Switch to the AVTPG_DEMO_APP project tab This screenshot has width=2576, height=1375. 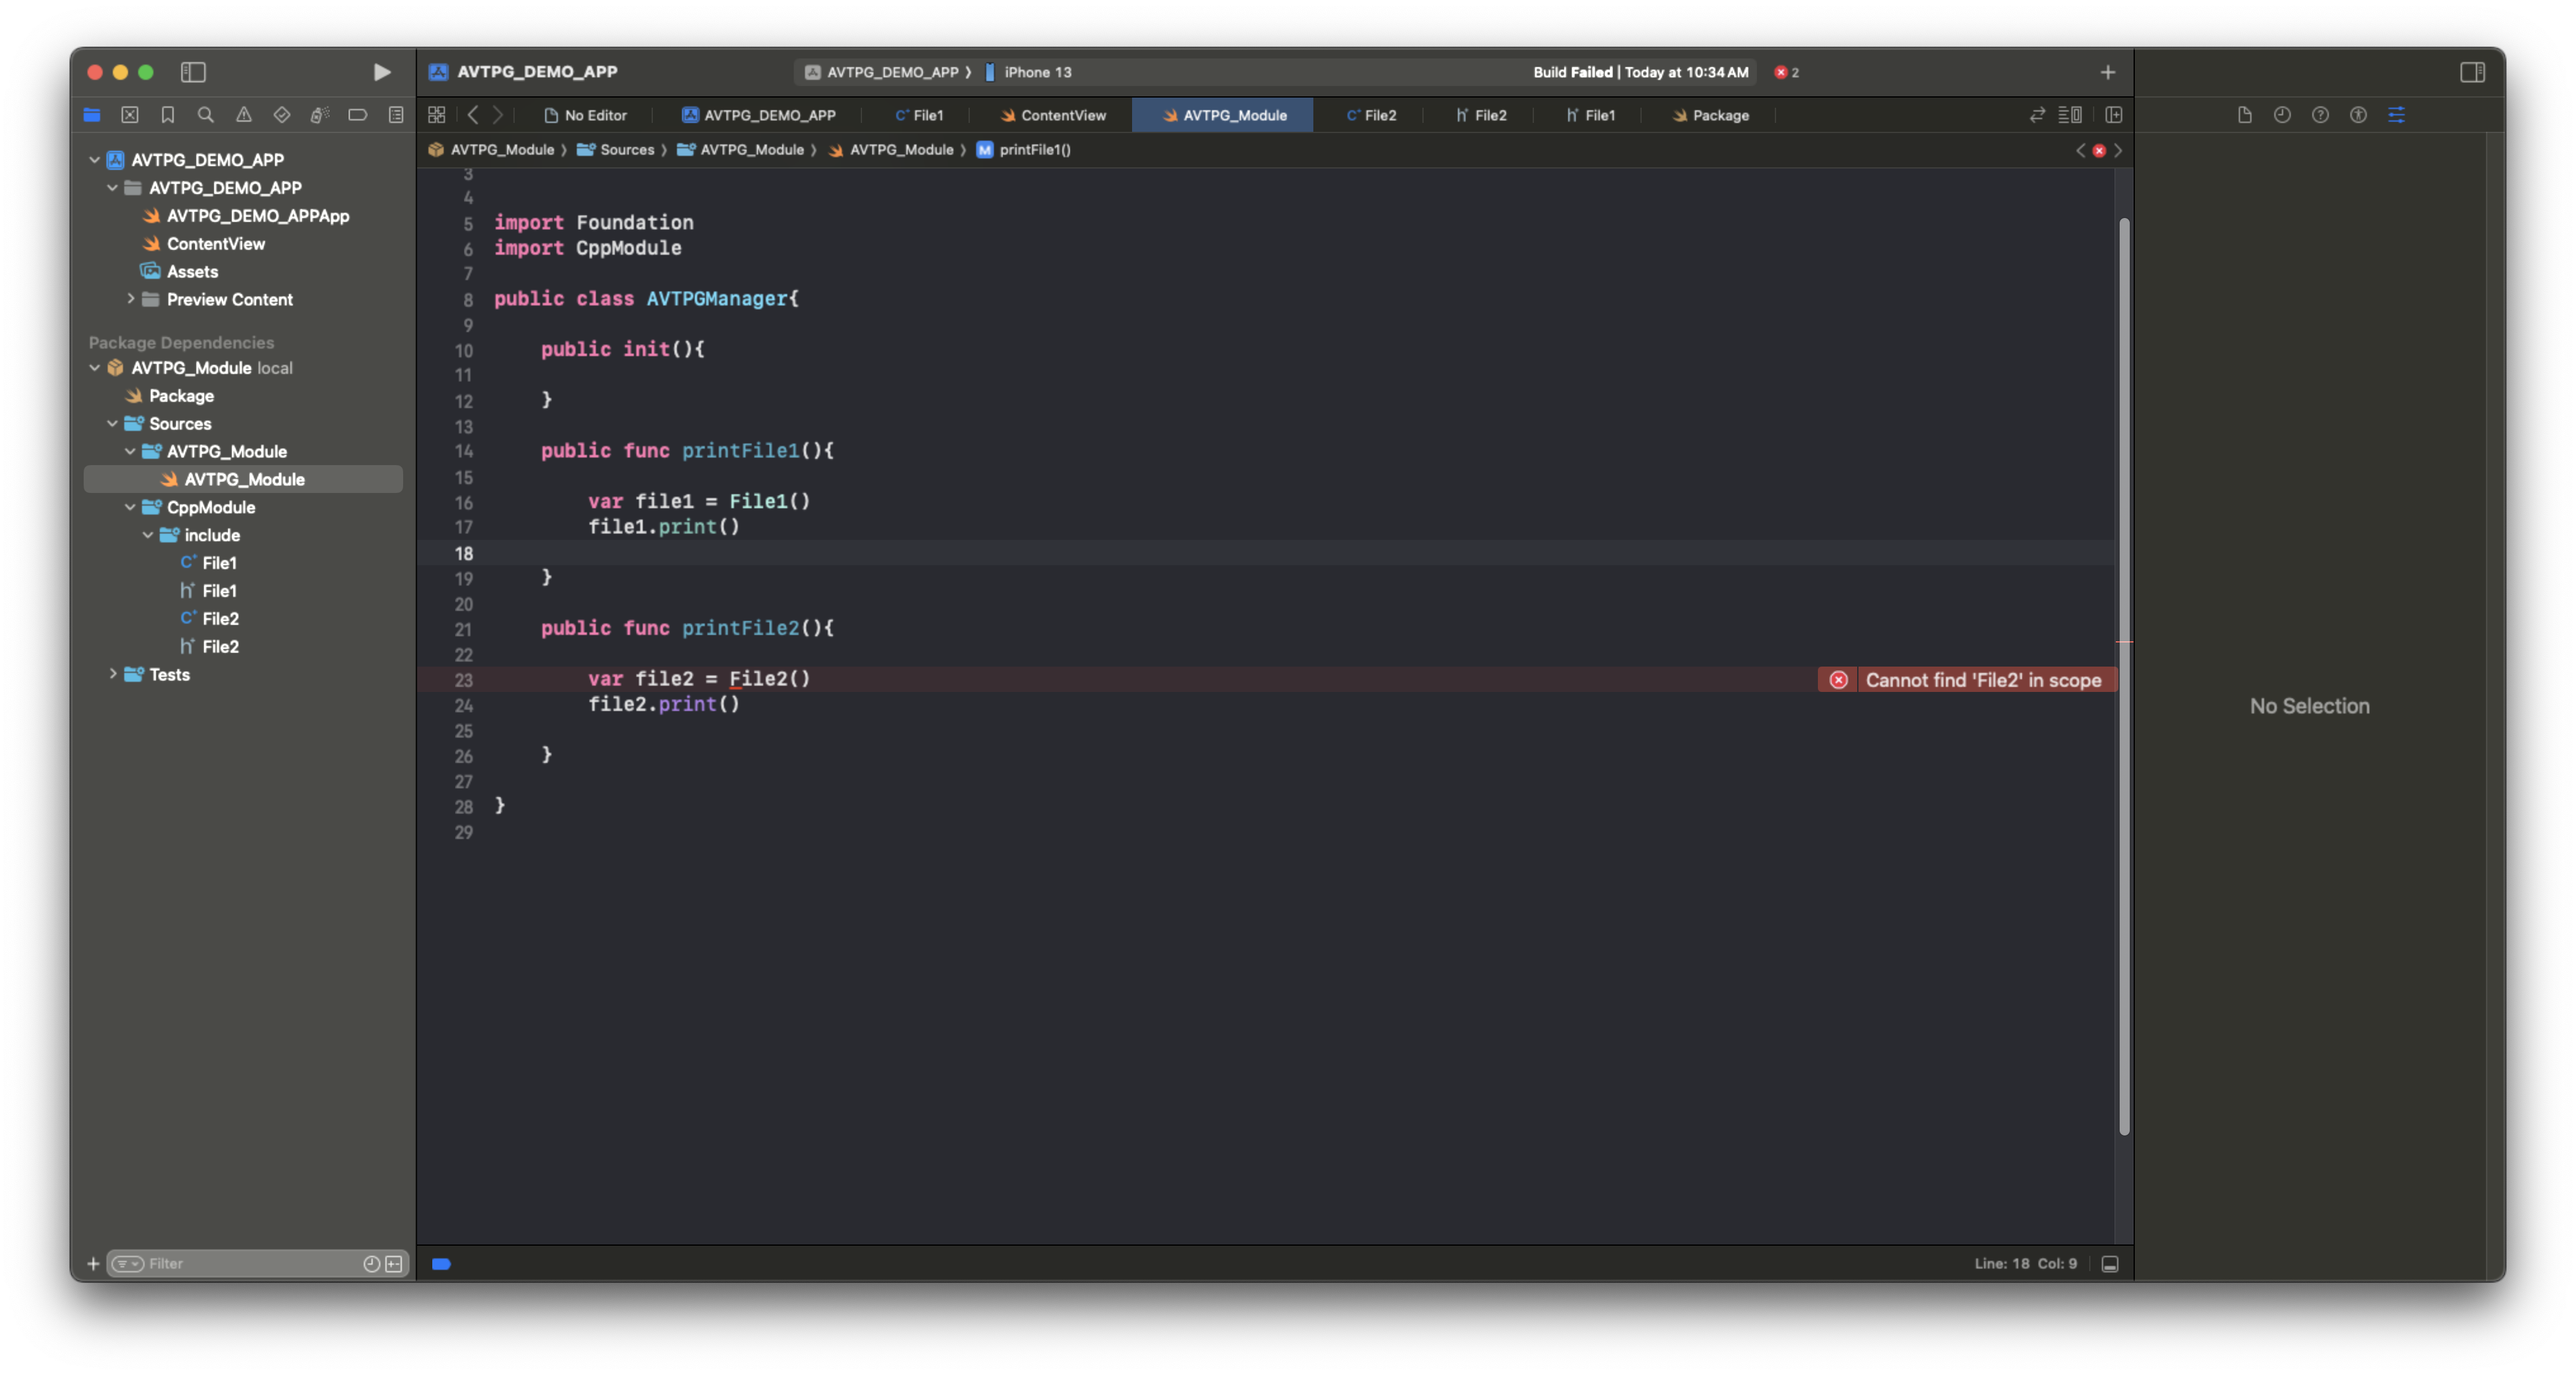pyautogui.click(x=759, y=115)
